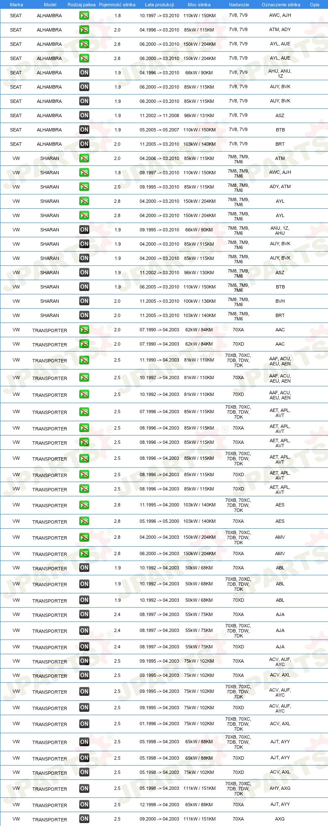Click petrol icon in Transporter 2.0 70XA AAC row
Image resolution: width=328 pixels, height=826 pixels.
coord(84,330)
